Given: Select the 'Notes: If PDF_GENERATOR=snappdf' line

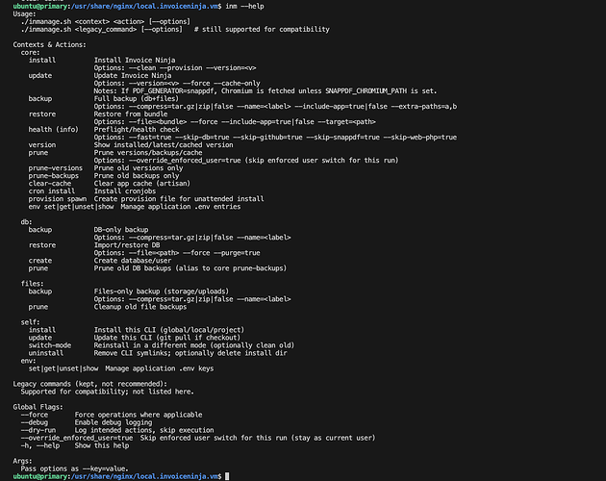Looking at the screenshot, I should tap(265, 91).
